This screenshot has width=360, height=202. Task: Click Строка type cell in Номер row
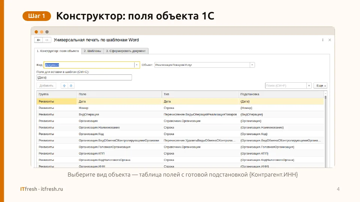coord(200,108)
